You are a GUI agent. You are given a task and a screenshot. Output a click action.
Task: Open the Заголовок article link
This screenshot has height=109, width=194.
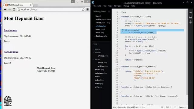click(x=10, y=30)
